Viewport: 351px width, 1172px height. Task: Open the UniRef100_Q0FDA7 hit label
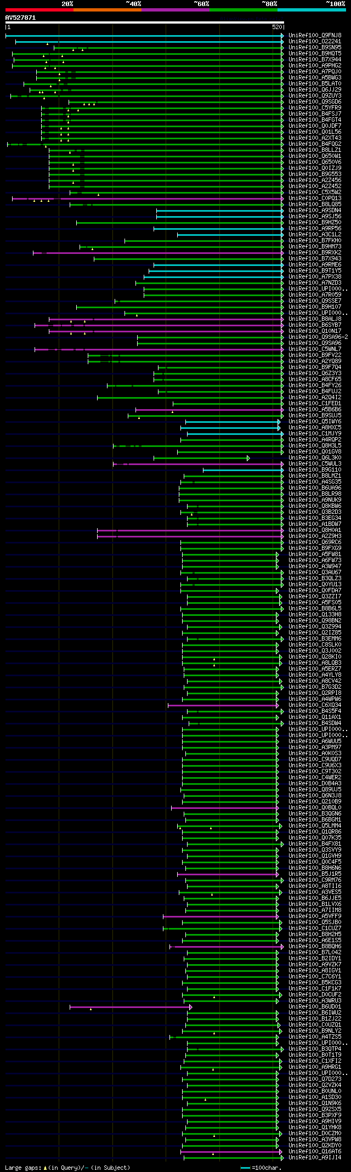click(x=315, y=590)
